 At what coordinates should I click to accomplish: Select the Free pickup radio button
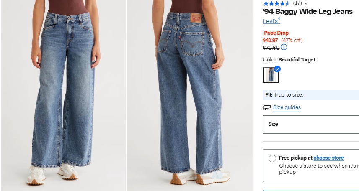coord(272,158)
